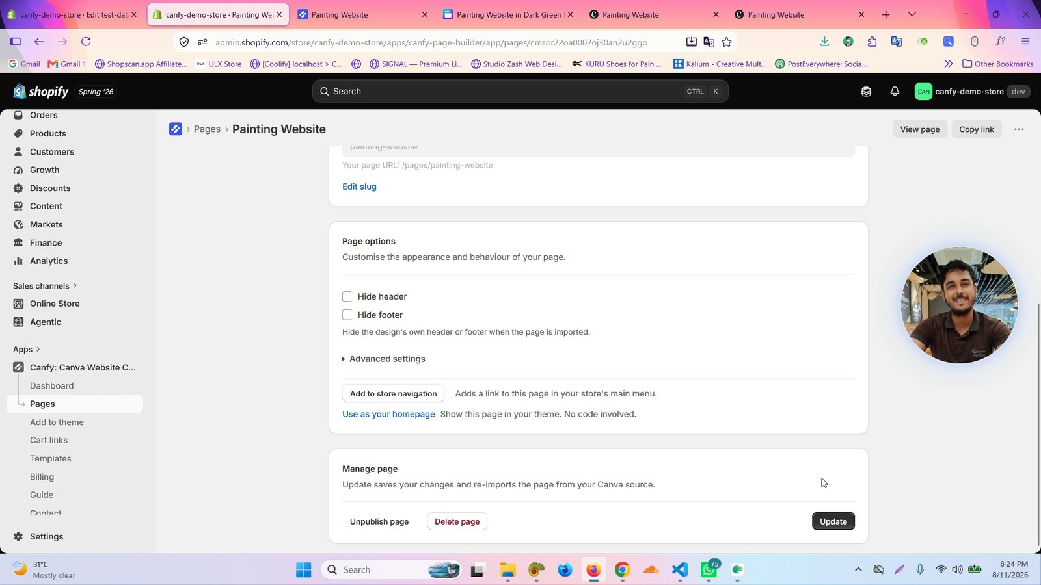Image resolution: width=1041 pixels, height=585 pixels.
Task: Open the canfy-demo-store account menu
Action: (x=972, y=92)
